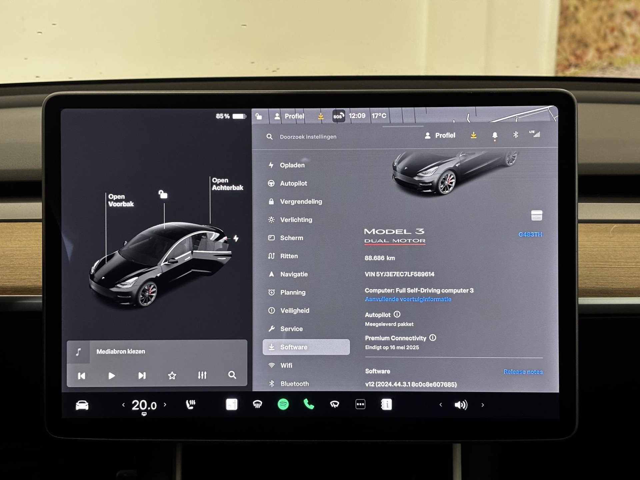Turn on front windshield defrost
The image size is (640, 480).
(x=257, y=404)
